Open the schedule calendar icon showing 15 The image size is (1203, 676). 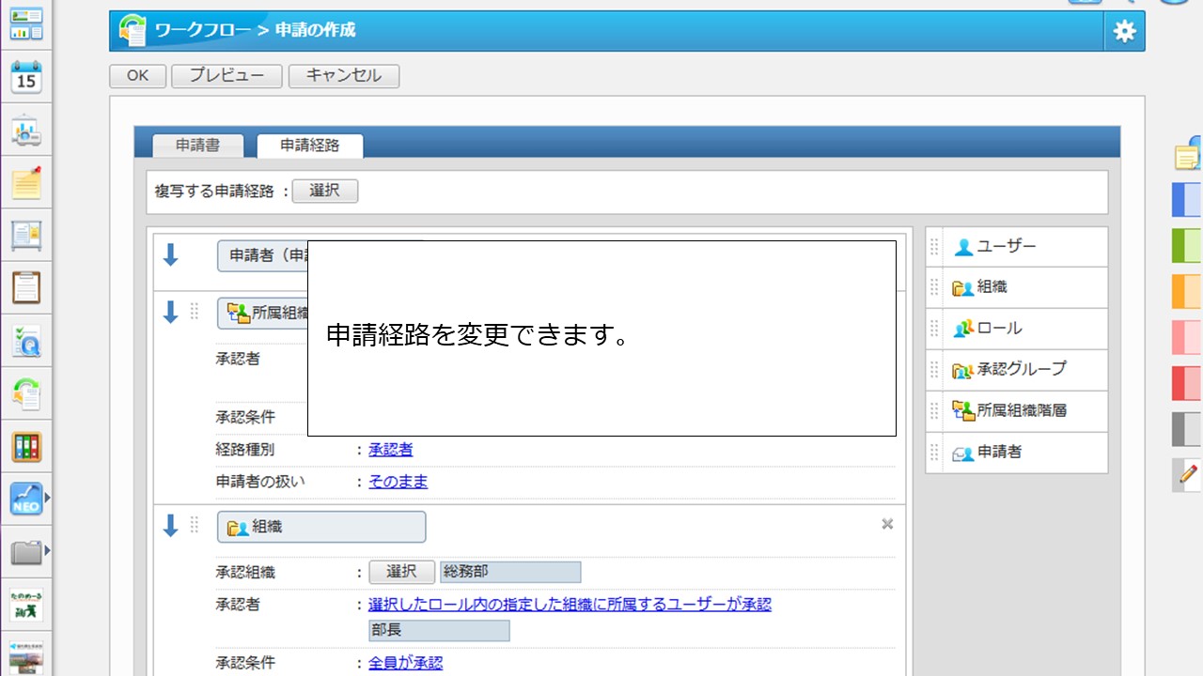pos(26,77)
